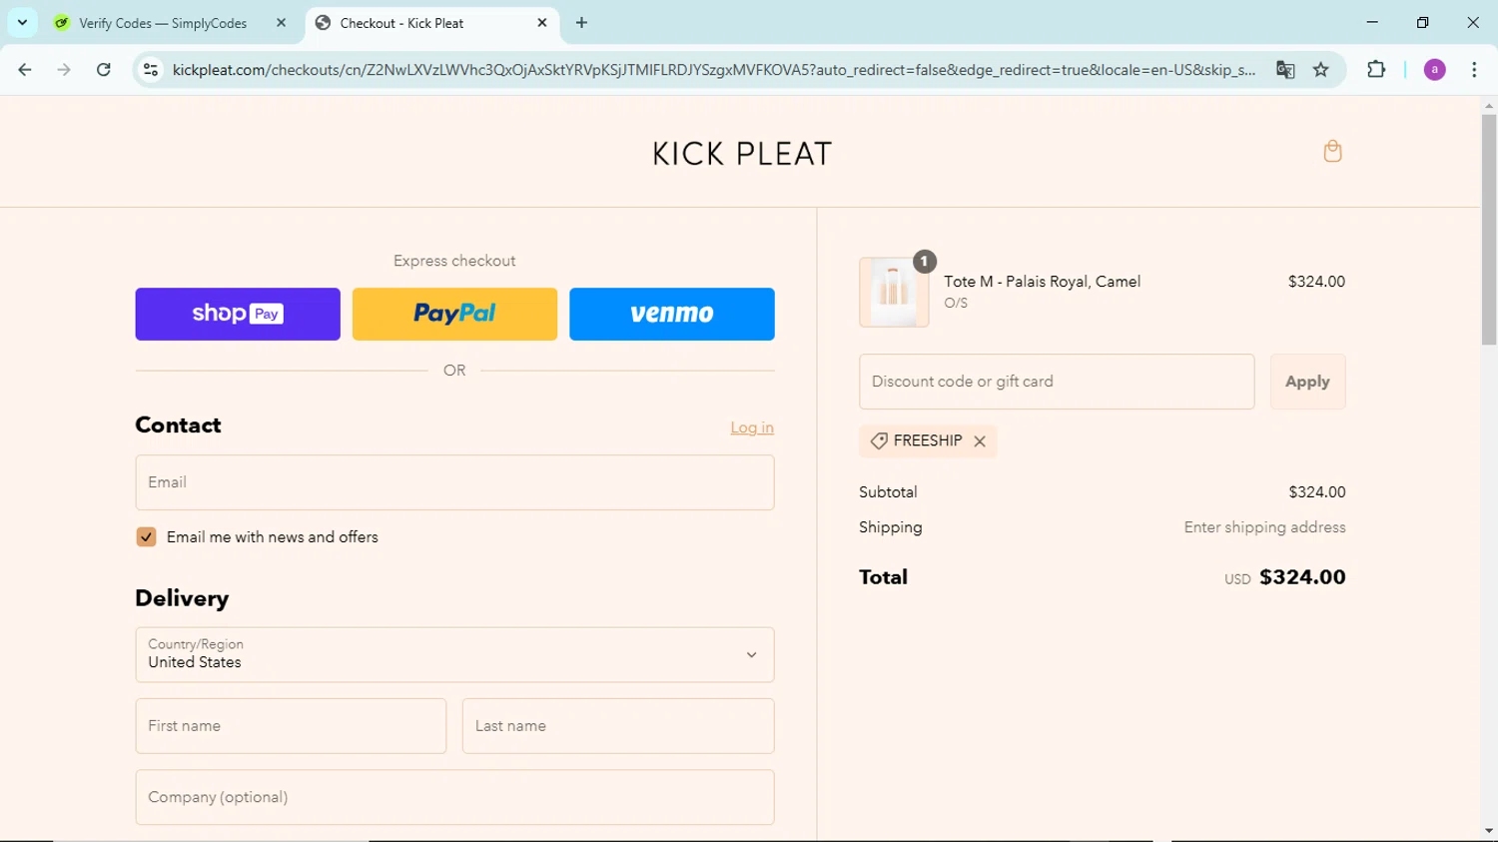
Task: Remove the FREESHIP discount code
Action: (x=980, y=441)
